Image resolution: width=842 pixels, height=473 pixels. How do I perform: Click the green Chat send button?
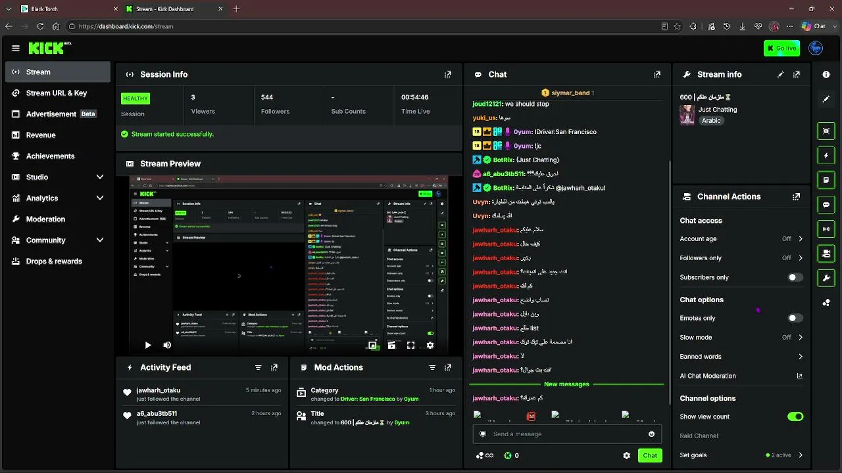[650, 455]
